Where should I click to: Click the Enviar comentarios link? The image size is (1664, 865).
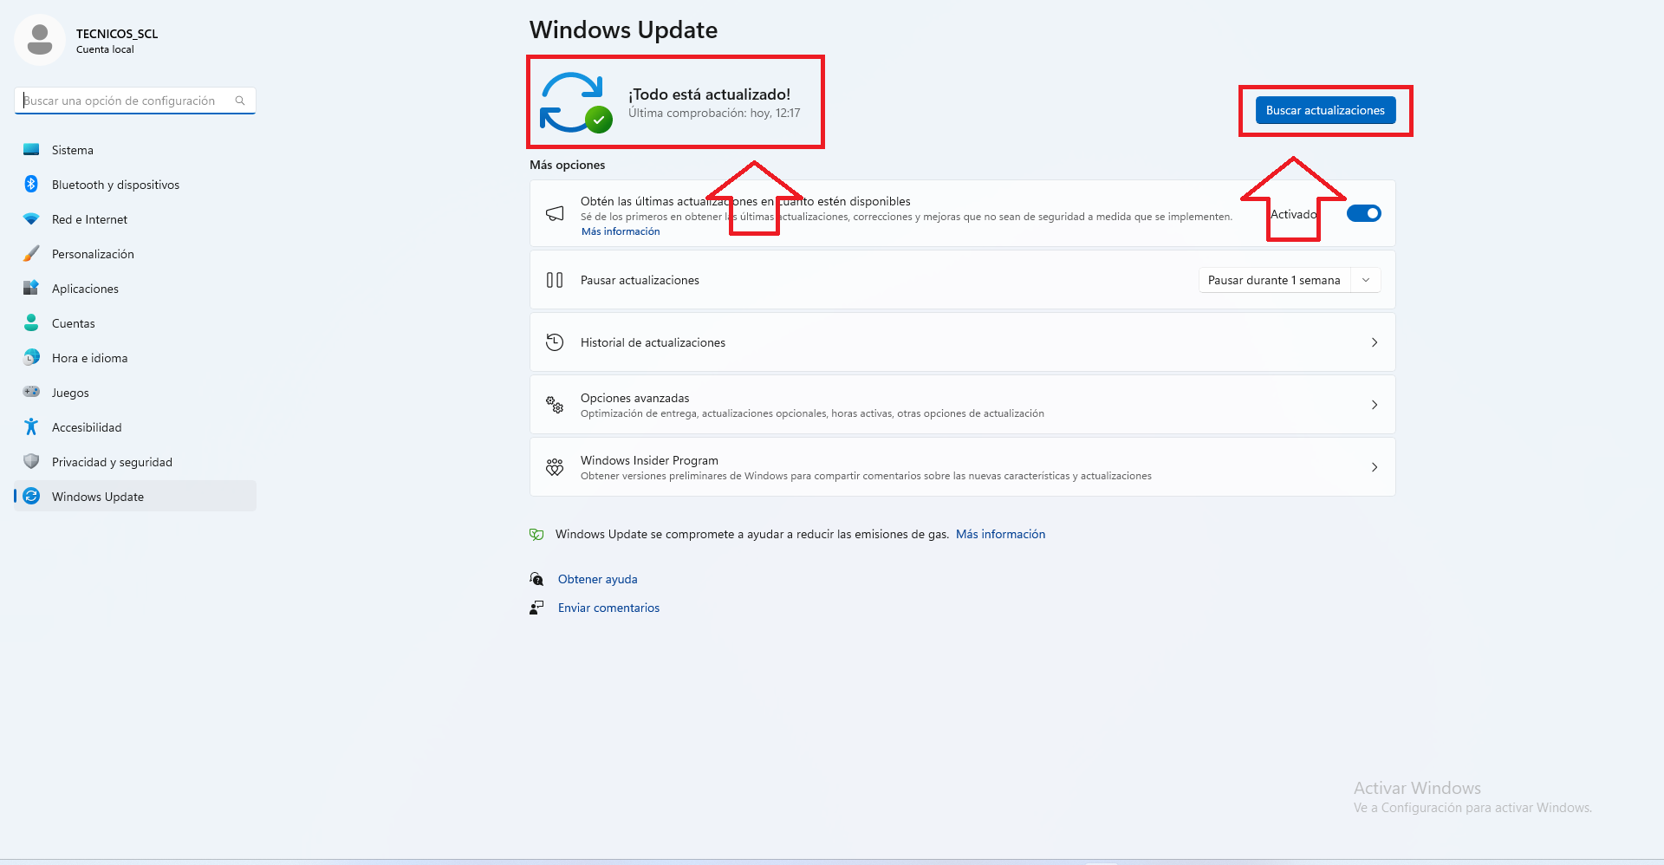(608, 608)
